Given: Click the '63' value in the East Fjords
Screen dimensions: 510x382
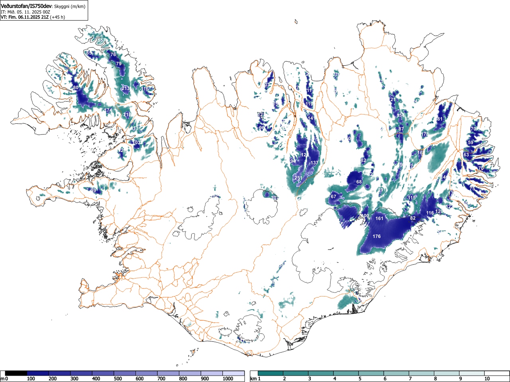Looking at the screenshot, I should (466, 155).
